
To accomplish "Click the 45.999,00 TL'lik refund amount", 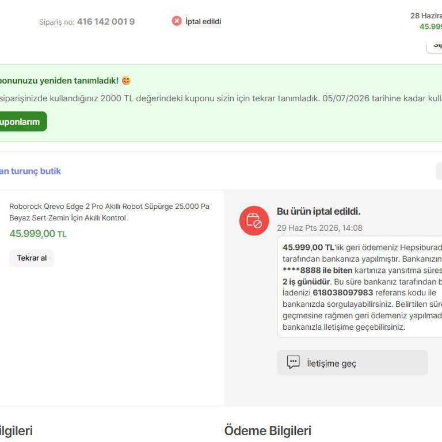I will coord(313,247).
